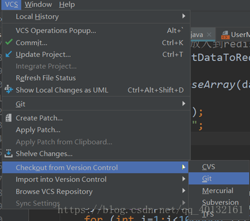
Task: Select Create Patch... entry
Action: coord(96,118)
